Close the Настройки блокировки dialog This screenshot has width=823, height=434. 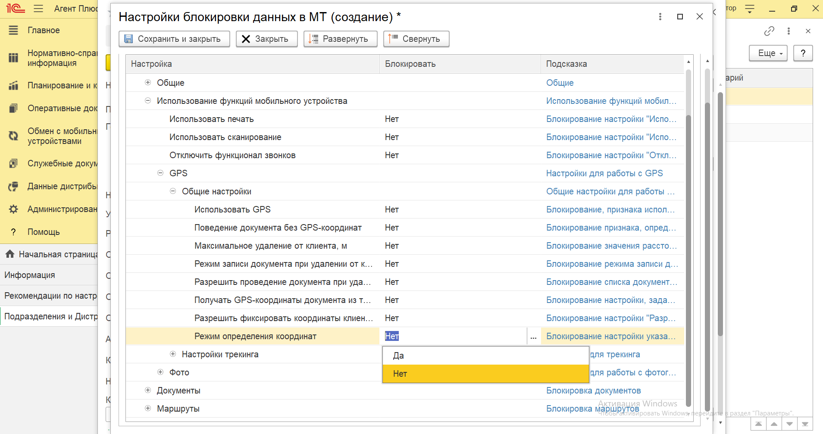[x=700, y=16]
